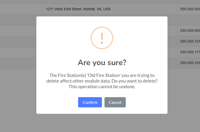Viewport: 200px width, 132px height.
Task: Click the left cell of the 555-555-121 row
Action: [18, 41]
